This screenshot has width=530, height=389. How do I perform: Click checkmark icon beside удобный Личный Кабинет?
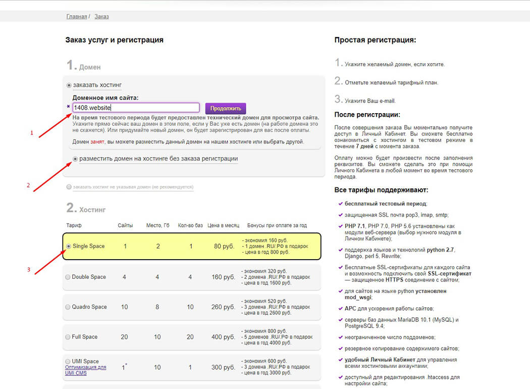tap(340, 360)
